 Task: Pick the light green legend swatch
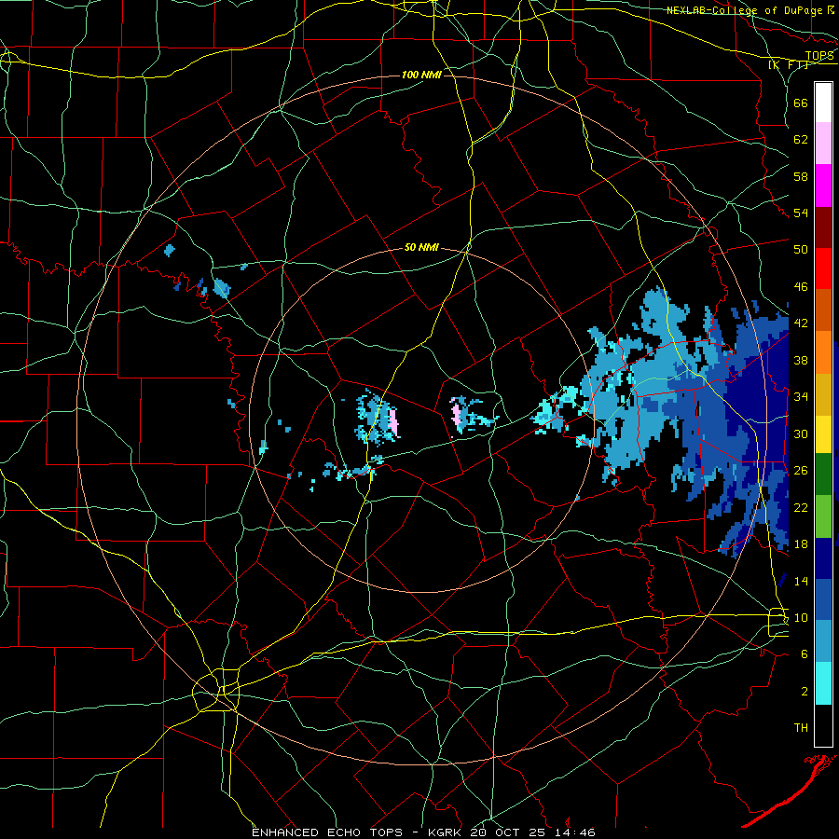click(823, 516)
